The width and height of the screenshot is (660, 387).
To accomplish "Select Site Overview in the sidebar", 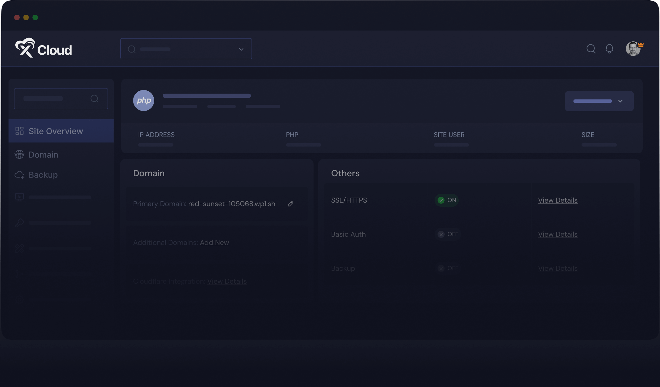I will [56, 131].
